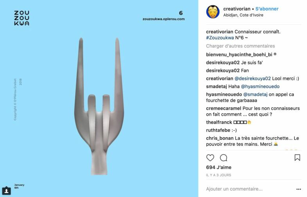Open cremeecaramel's profile username
The image size is (307, 197).
(224, 108)
